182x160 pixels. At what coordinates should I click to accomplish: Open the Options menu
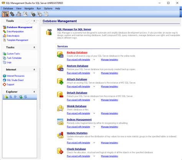point(48,8)
